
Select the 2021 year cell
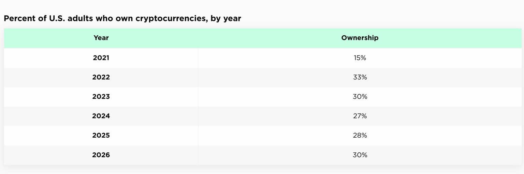point(101,58)
